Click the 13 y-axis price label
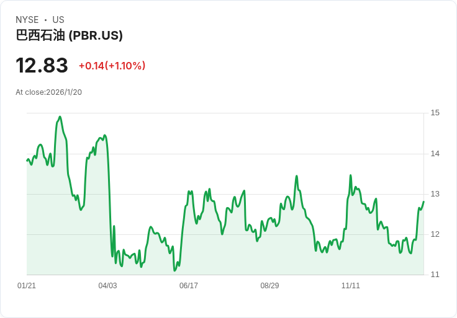The height and width of the screenshot is (318, 457). [x=435, y=194]
